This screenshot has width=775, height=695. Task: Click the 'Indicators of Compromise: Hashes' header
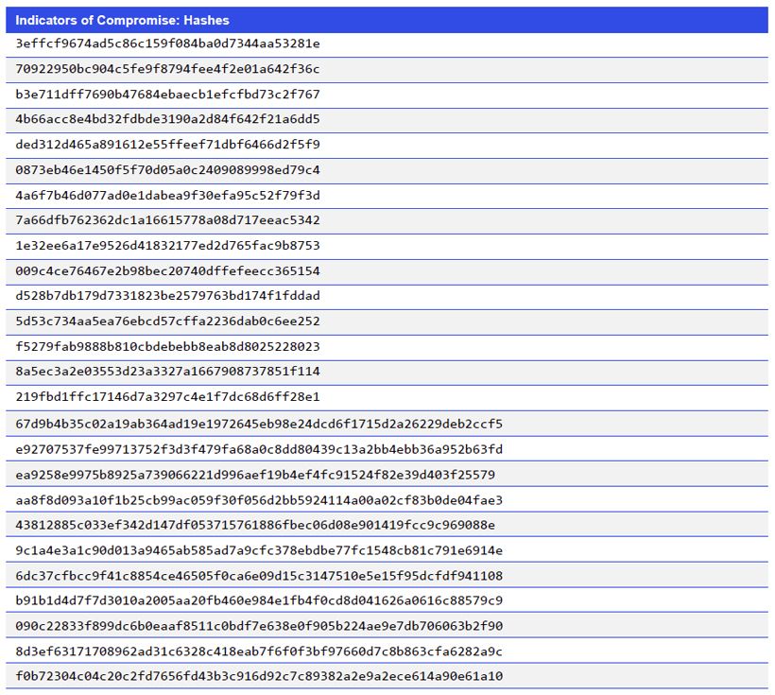[122, 20]
